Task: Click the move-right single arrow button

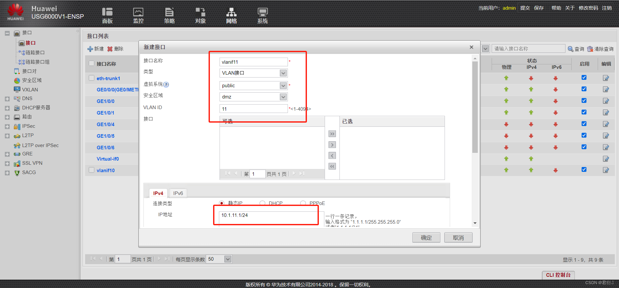Action: 332,145
